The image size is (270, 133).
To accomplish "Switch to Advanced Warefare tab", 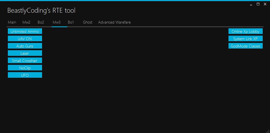I will click(114, 22).
